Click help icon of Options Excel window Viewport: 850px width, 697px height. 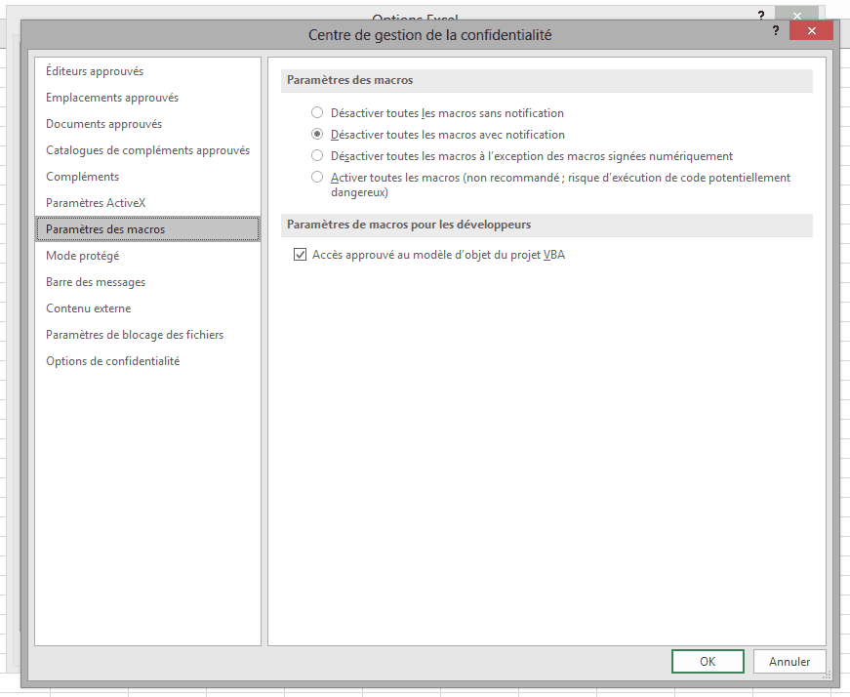[x=761, y=15]
